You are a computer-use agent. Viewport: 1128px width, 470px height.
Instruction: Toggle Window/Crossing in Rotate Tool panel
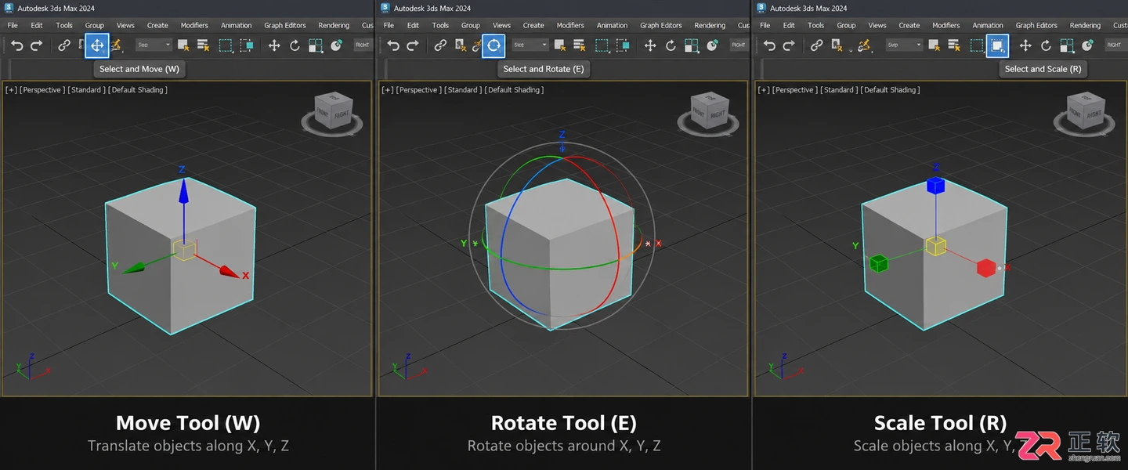click(x=623, y=45)
